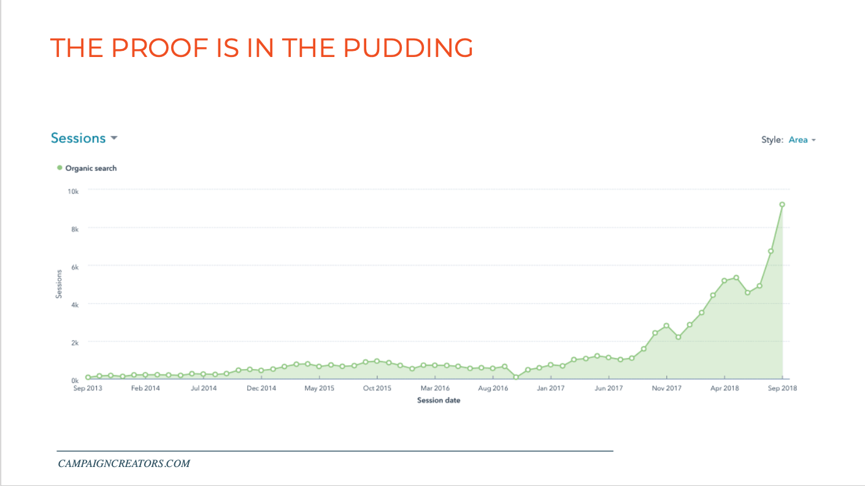Click the first data point at Sep 2013
The width and height of the screenshot is (865, 486).
(x=87, y=378)
